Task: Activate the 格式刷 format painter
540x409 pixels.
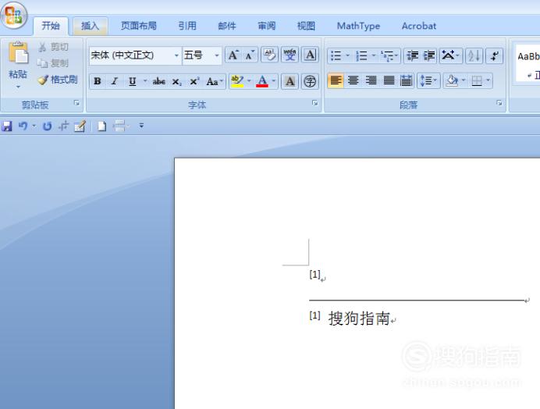Action: click(x=58, y=80)
